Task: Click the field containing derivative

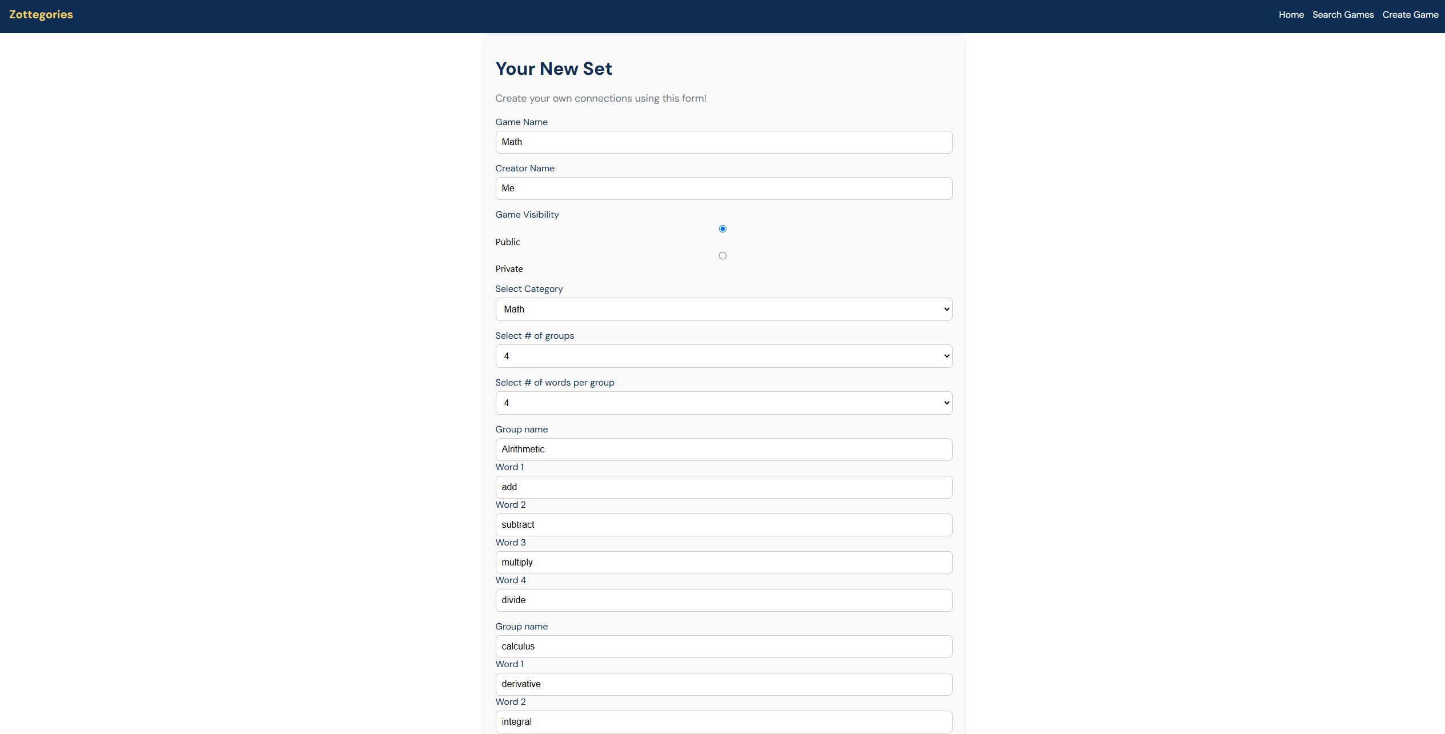Action: [724, 684]
